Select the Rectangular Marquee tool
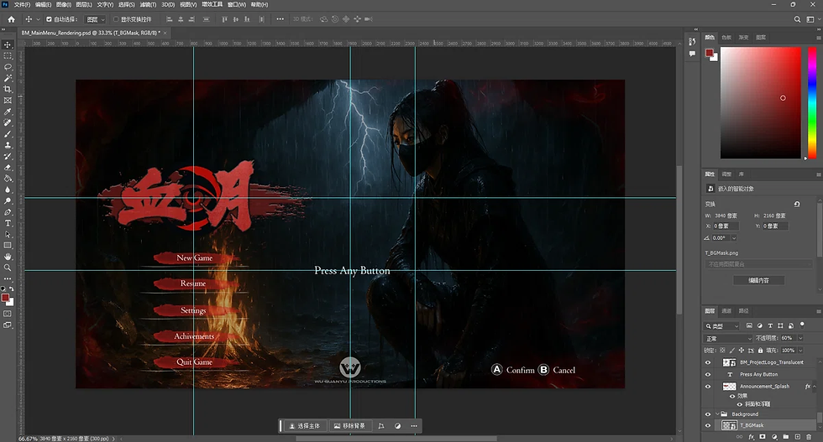The width and height of the screenshot is (823, 442). pos(8,55)
